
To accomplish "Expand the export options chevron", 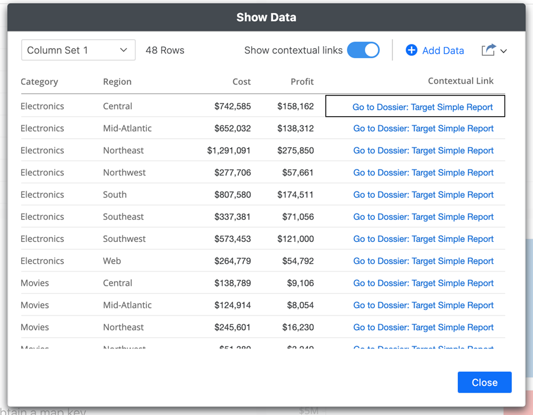I will [503, 52].
